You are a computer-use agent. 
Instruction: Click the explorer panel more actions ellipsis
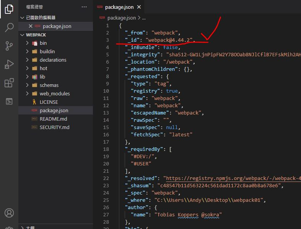(x=84, y=7)
